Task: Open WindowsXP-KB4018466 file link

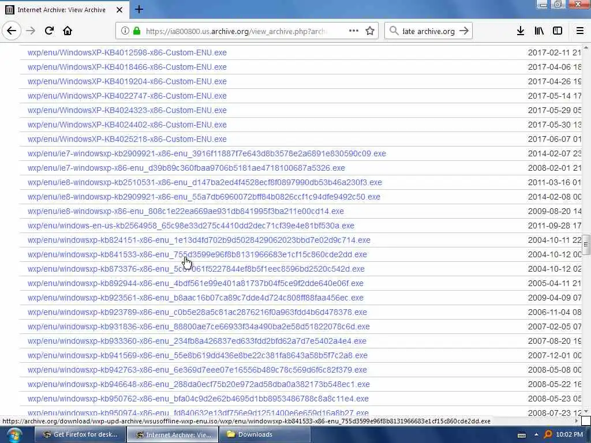Action: click(x=127, y=67)
